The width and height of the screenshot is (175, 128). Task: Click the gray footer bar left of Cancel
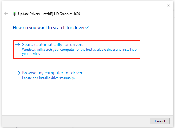[75, 121]
